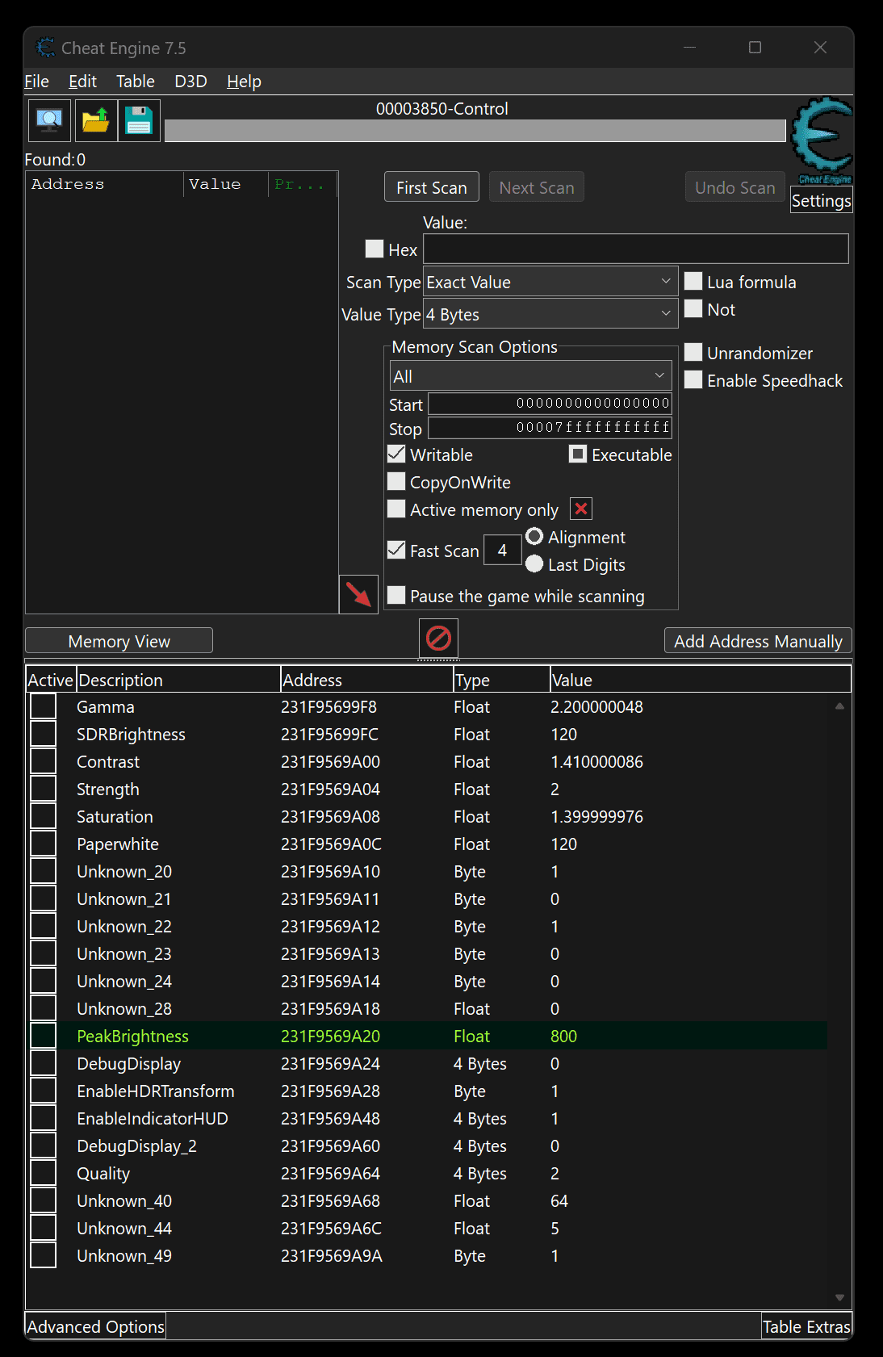Screen dimensions: 883x1357
Task: Select the Alignment radio button
Action: (x=534, y=536)
